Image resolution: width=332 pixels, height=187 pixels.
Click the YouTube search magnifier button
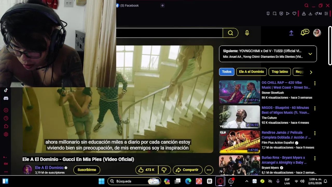pos(231,33)
